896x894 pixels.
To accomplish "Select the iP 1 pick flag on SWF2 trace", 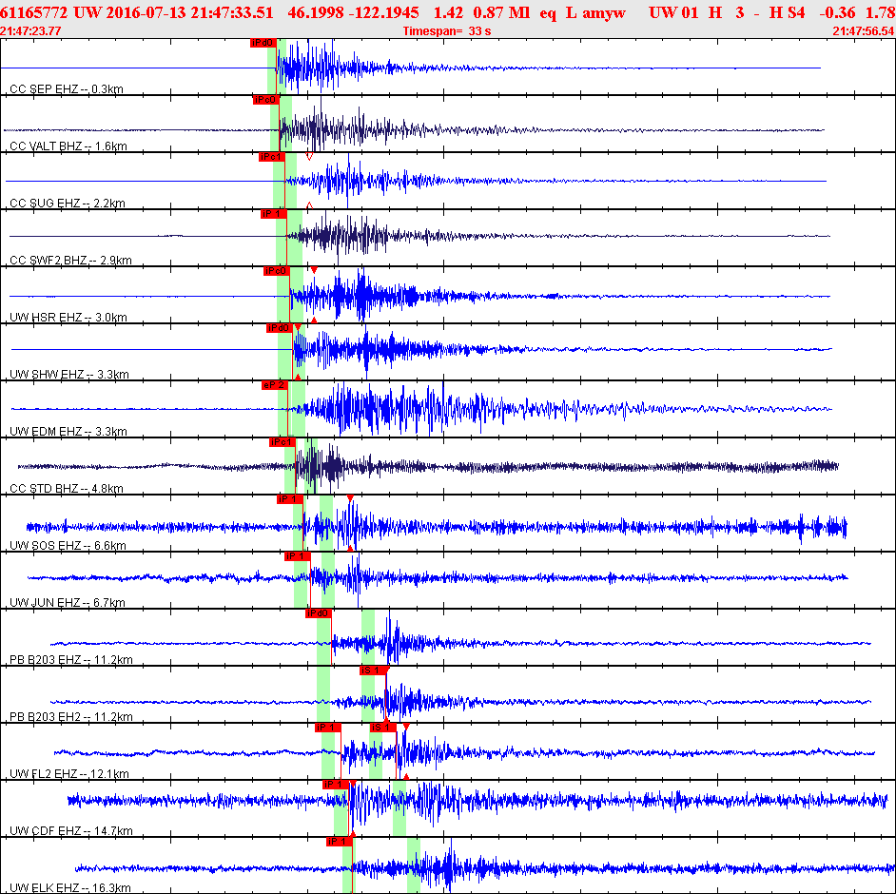I will [x=274, y=214].
